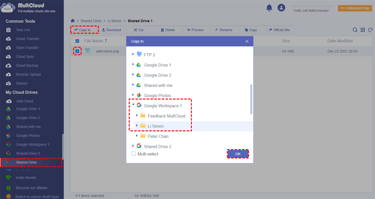Click Copy in the toolbar
Screen dimensions: 375x199
pos(251,30)
